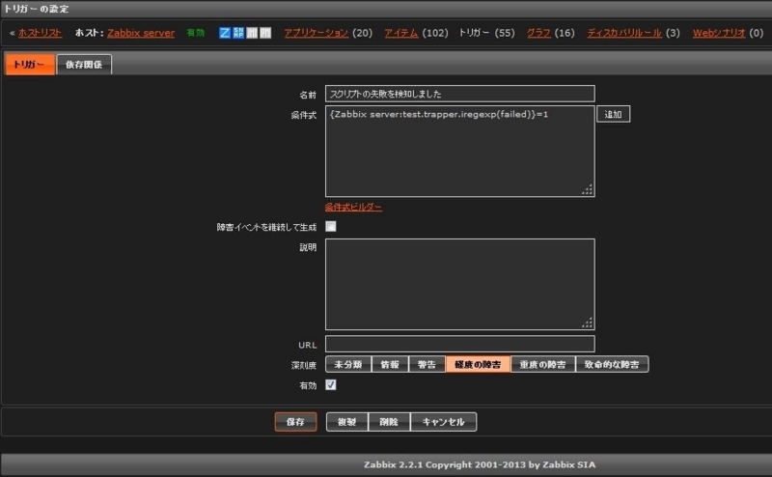Open the Zabbix server host link

(141, 33)
